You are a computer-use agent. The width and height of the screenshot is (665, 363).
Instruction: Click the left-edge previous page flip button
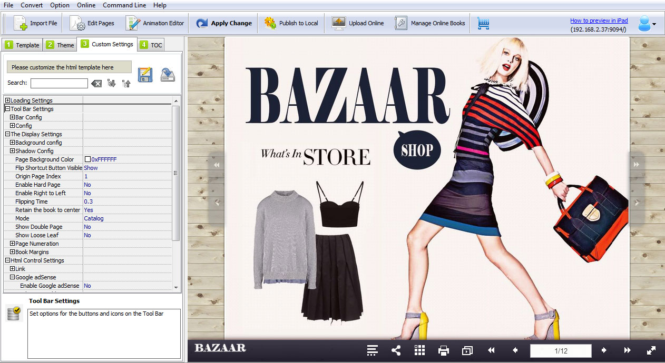[x=217, y=203]
